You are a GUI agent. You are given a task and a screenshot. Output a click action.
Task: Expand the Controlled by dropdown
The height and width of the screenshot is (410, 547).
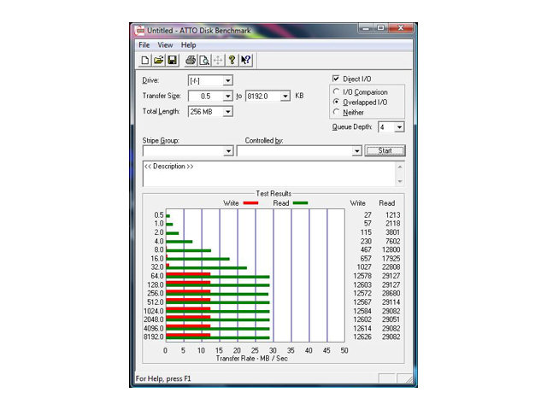[356, 151]
